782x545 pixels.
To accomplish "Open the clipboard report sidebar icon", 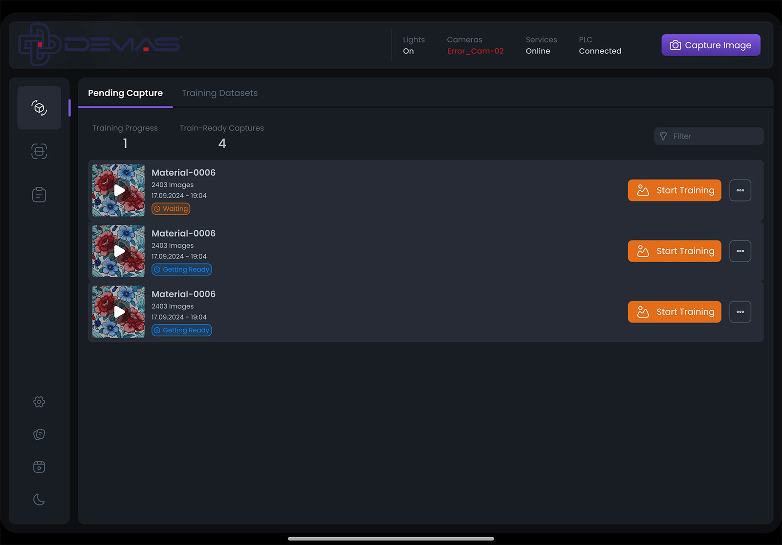I will 39,195.
